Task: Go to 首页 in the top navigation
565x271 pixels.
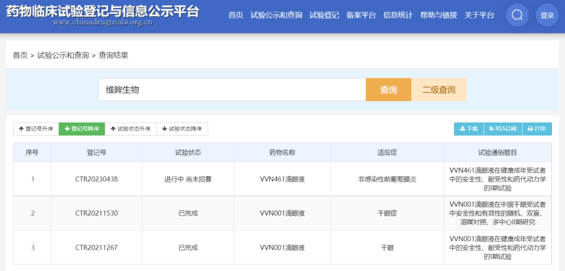Action: (235, 15)
